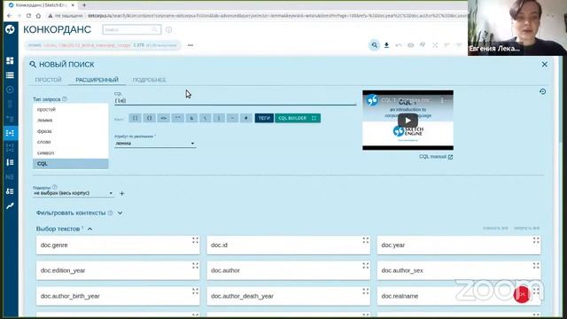The image size is (567, 319).
Task: Insert tilde symbol into CQL
Action: coord(232,118)
